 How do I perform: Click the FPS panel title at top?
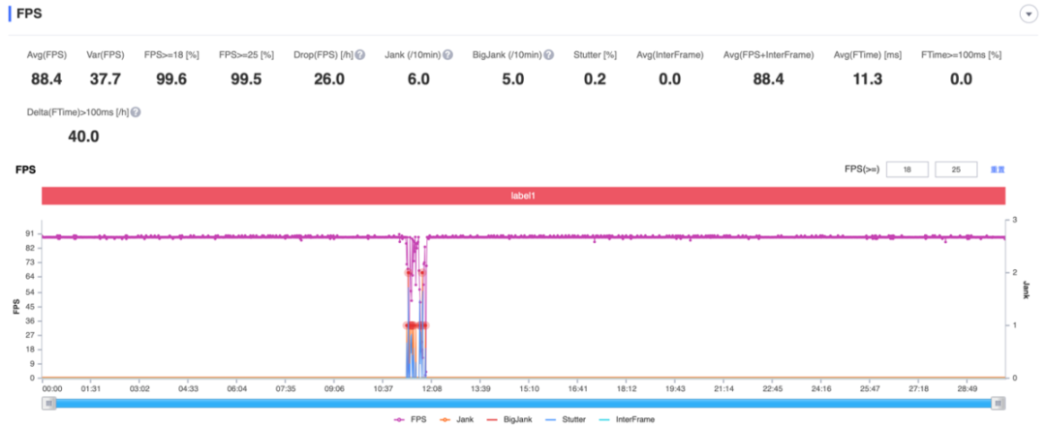(x=29, y=14)
